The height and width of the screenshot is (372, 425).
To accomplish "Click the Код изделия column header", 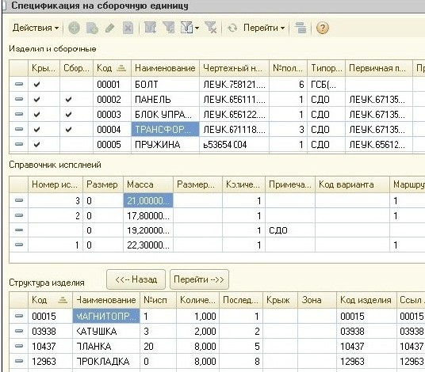I will click(x=366, y=300).
